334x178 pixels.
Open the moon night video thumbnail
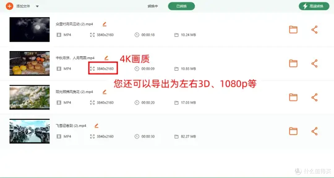pos(30,29)
